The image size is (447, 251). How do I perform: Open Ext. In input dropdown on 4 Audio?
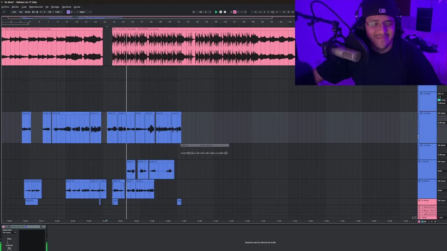pyautogui.click(x=442, y=94)
